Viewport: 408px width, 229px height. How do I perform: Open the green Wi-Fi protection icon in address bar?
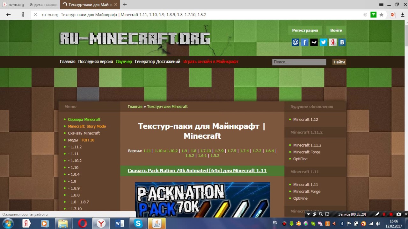373,15
